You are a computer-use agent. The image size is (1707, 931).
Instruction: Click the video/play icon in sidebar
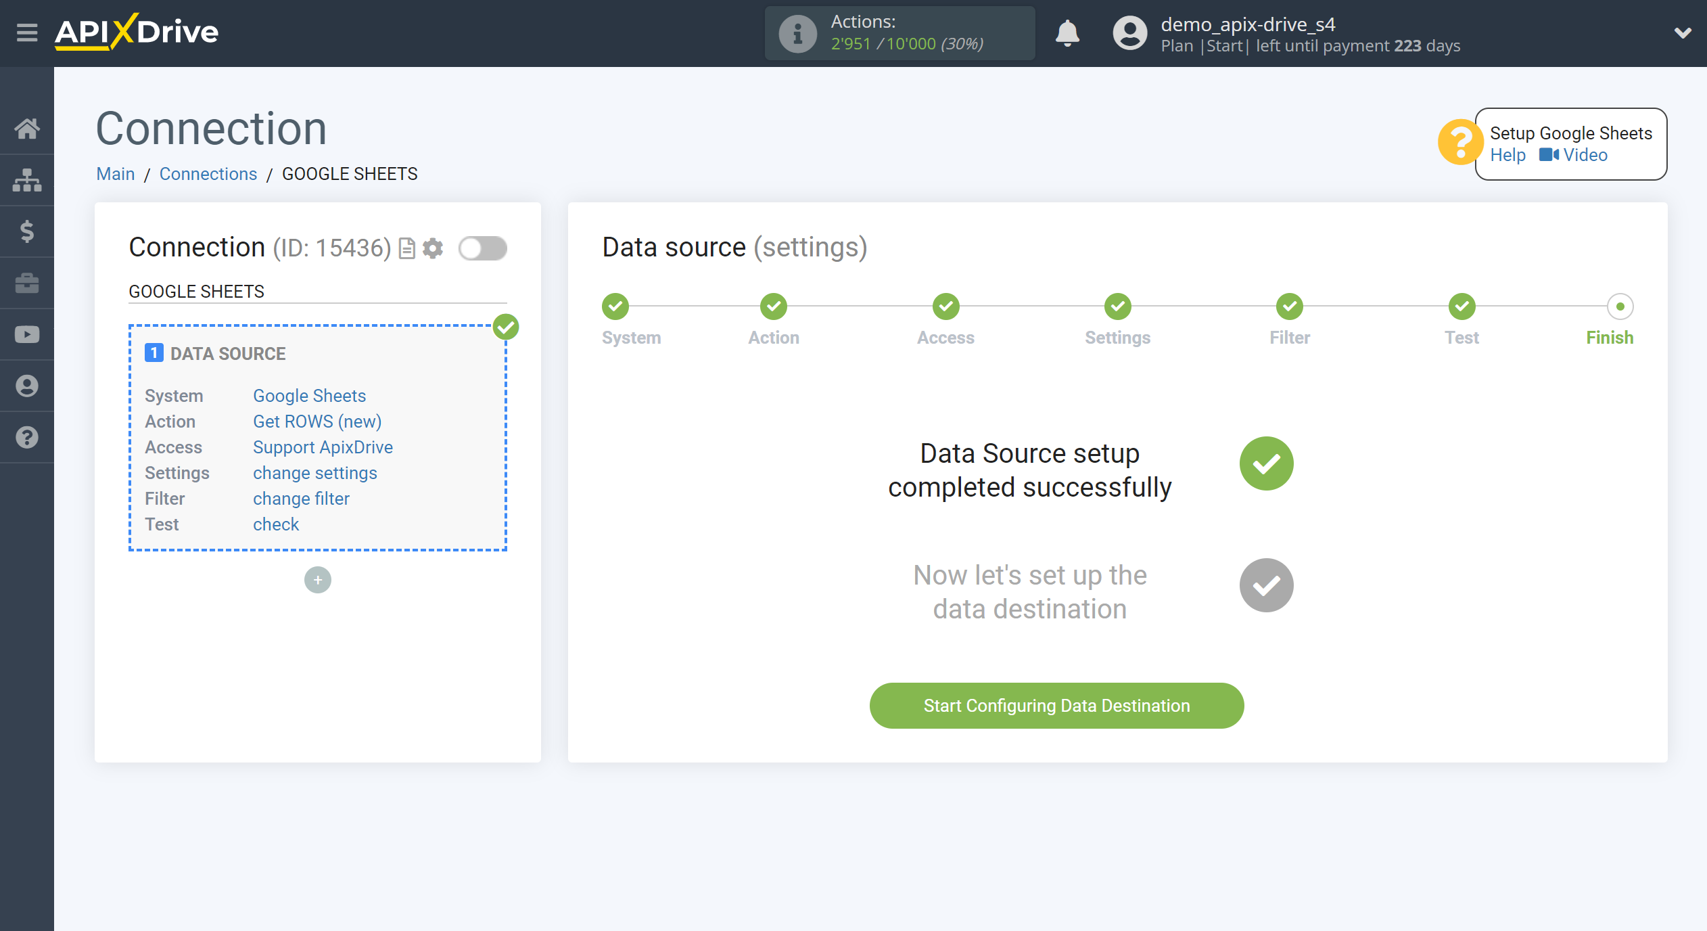coord(28,335)
